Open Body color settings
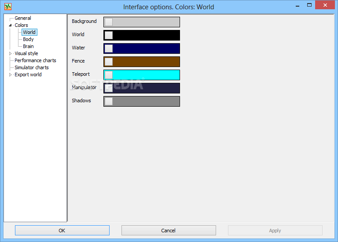 pos(28,39)
